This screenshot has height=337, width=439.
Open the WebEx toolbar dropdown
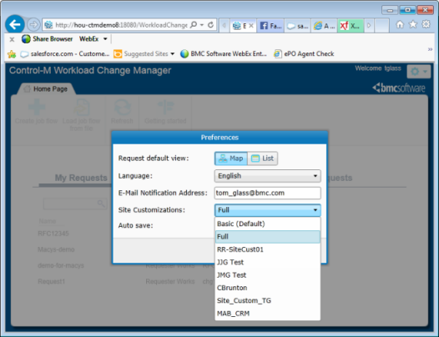coord(105,39)
